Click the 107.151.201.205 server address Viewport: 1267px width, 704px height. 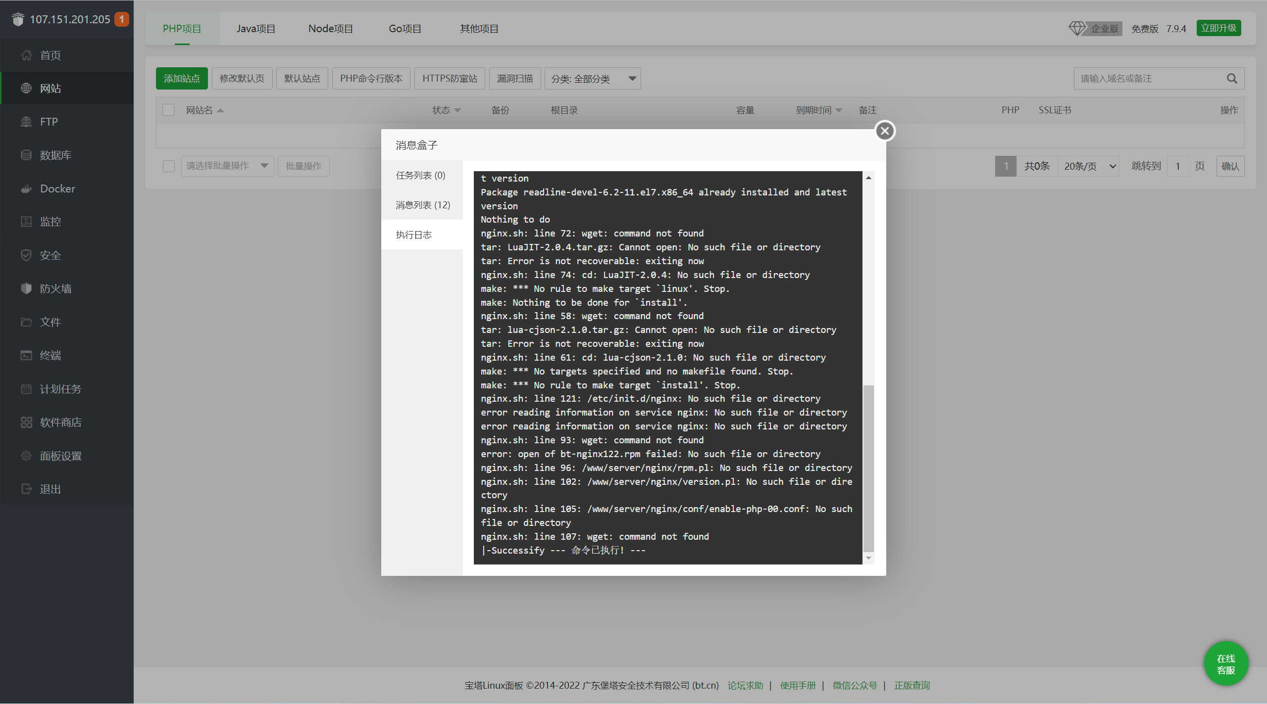pos(70,19)
